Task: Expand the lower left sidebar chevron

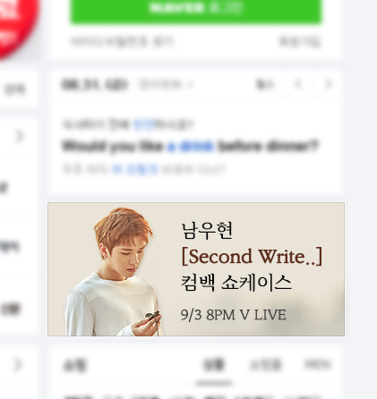Action: (x=18, y=364)
